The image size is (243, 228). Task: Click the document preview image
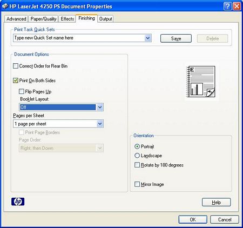pyautogui.click(x=201, y=82)
